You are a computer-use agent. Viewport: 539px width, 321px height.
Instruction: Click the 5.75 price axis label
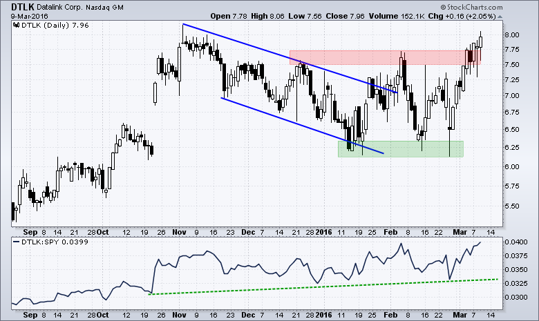(512, 186)
